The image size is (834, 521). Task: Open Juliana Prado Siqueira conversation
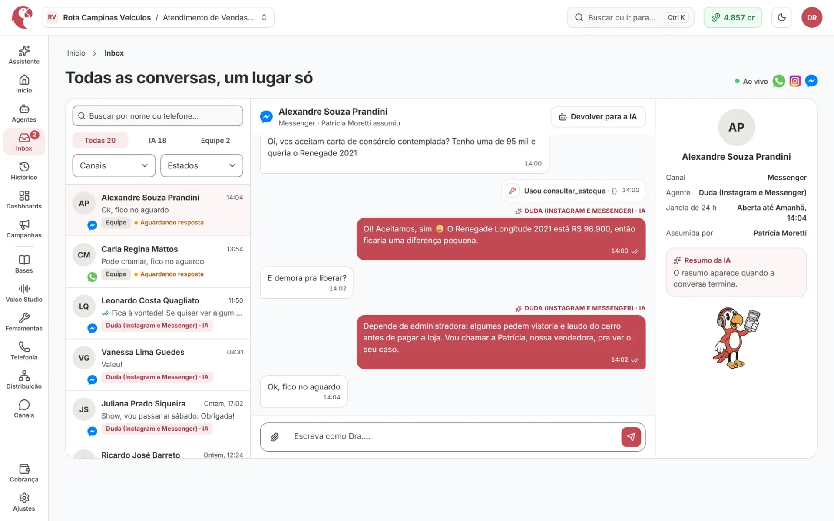(158, 417)
